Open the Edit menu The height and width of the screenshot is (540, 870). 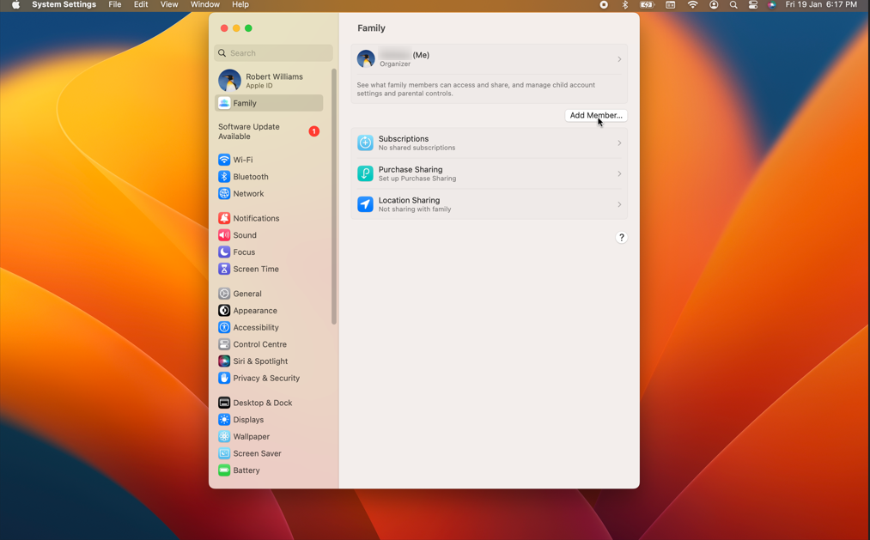141,4
